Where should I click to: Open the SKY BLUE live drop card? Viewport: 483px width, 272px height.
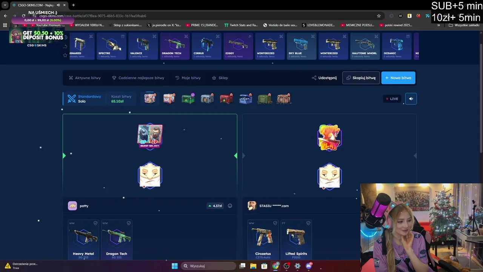(x=301, y=46)
